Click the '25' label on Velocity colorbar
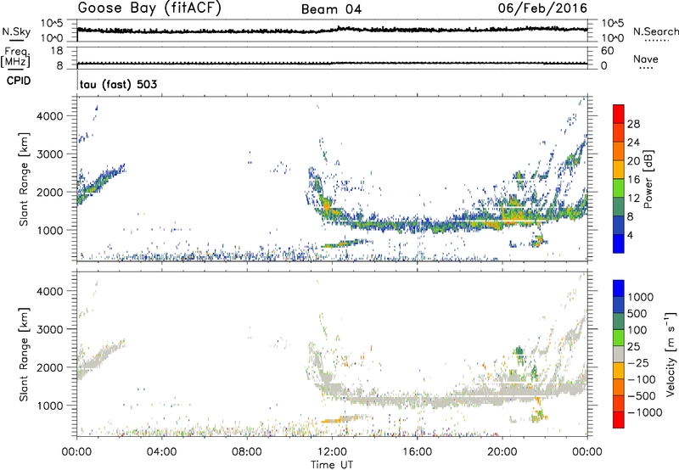Image resolution: width=679 pixels, height=470 pixels. coord(634,347)
